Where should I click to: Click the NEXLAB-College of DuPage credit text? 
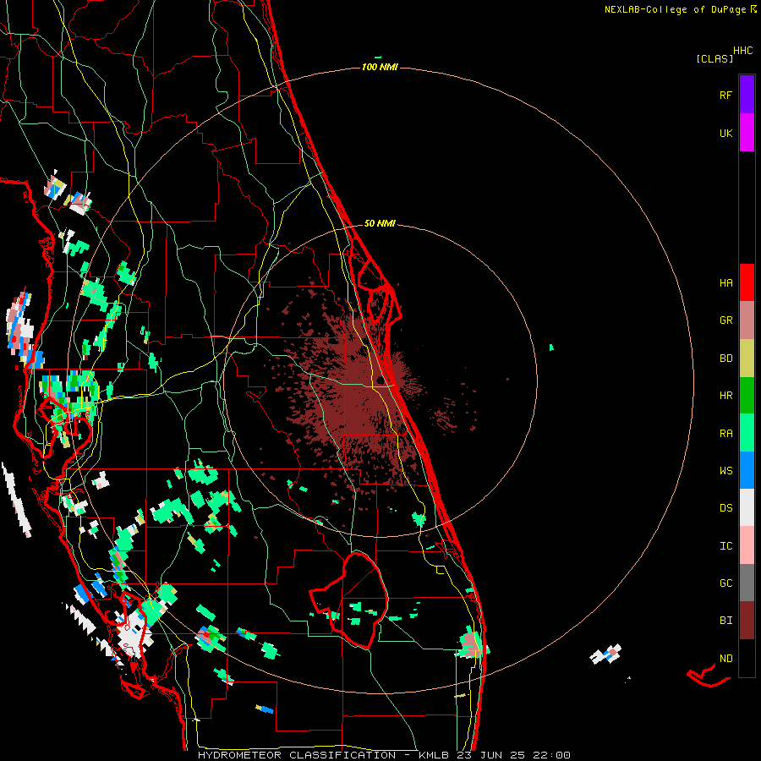click(675, 9)
